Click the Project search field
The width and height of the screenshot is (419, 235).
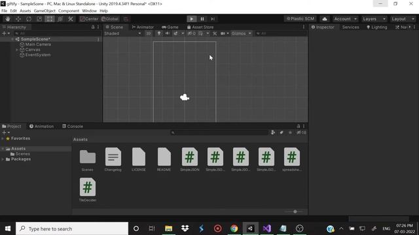pyautogui.click(x=219, y=133)
